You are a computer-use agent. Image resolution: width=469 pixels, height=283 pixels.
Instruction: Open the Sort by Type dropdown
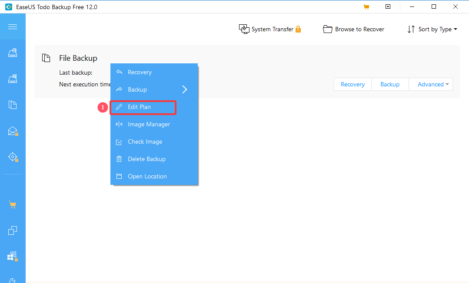[x=438, y=29]
